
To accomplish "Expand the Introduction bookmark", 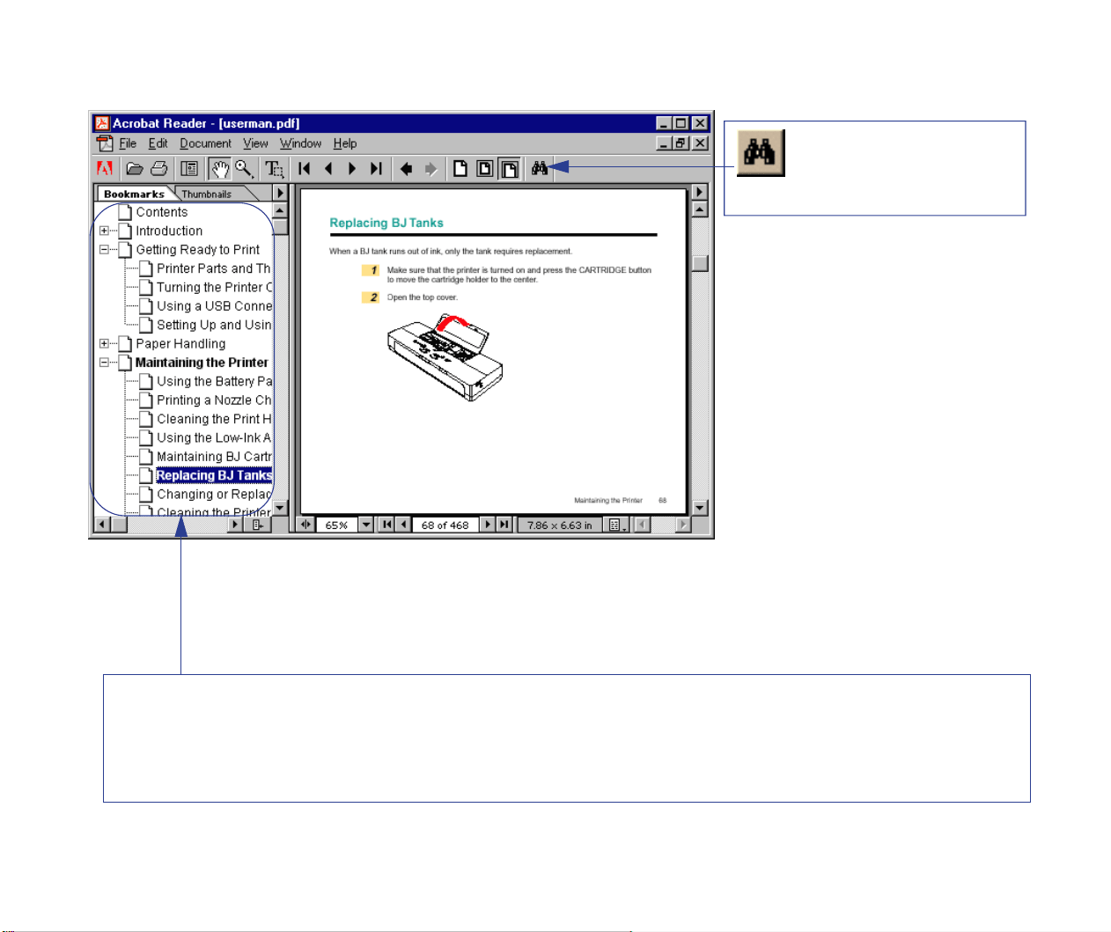I will [x=104, y=231].
